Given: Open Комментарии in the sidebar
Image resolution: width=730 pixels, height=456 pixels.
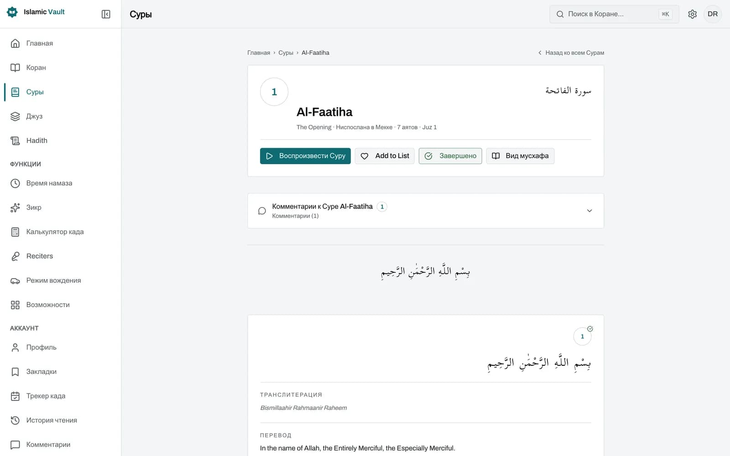Looking at the screenshot, I should pyautogui.click(x=60, y=445).
